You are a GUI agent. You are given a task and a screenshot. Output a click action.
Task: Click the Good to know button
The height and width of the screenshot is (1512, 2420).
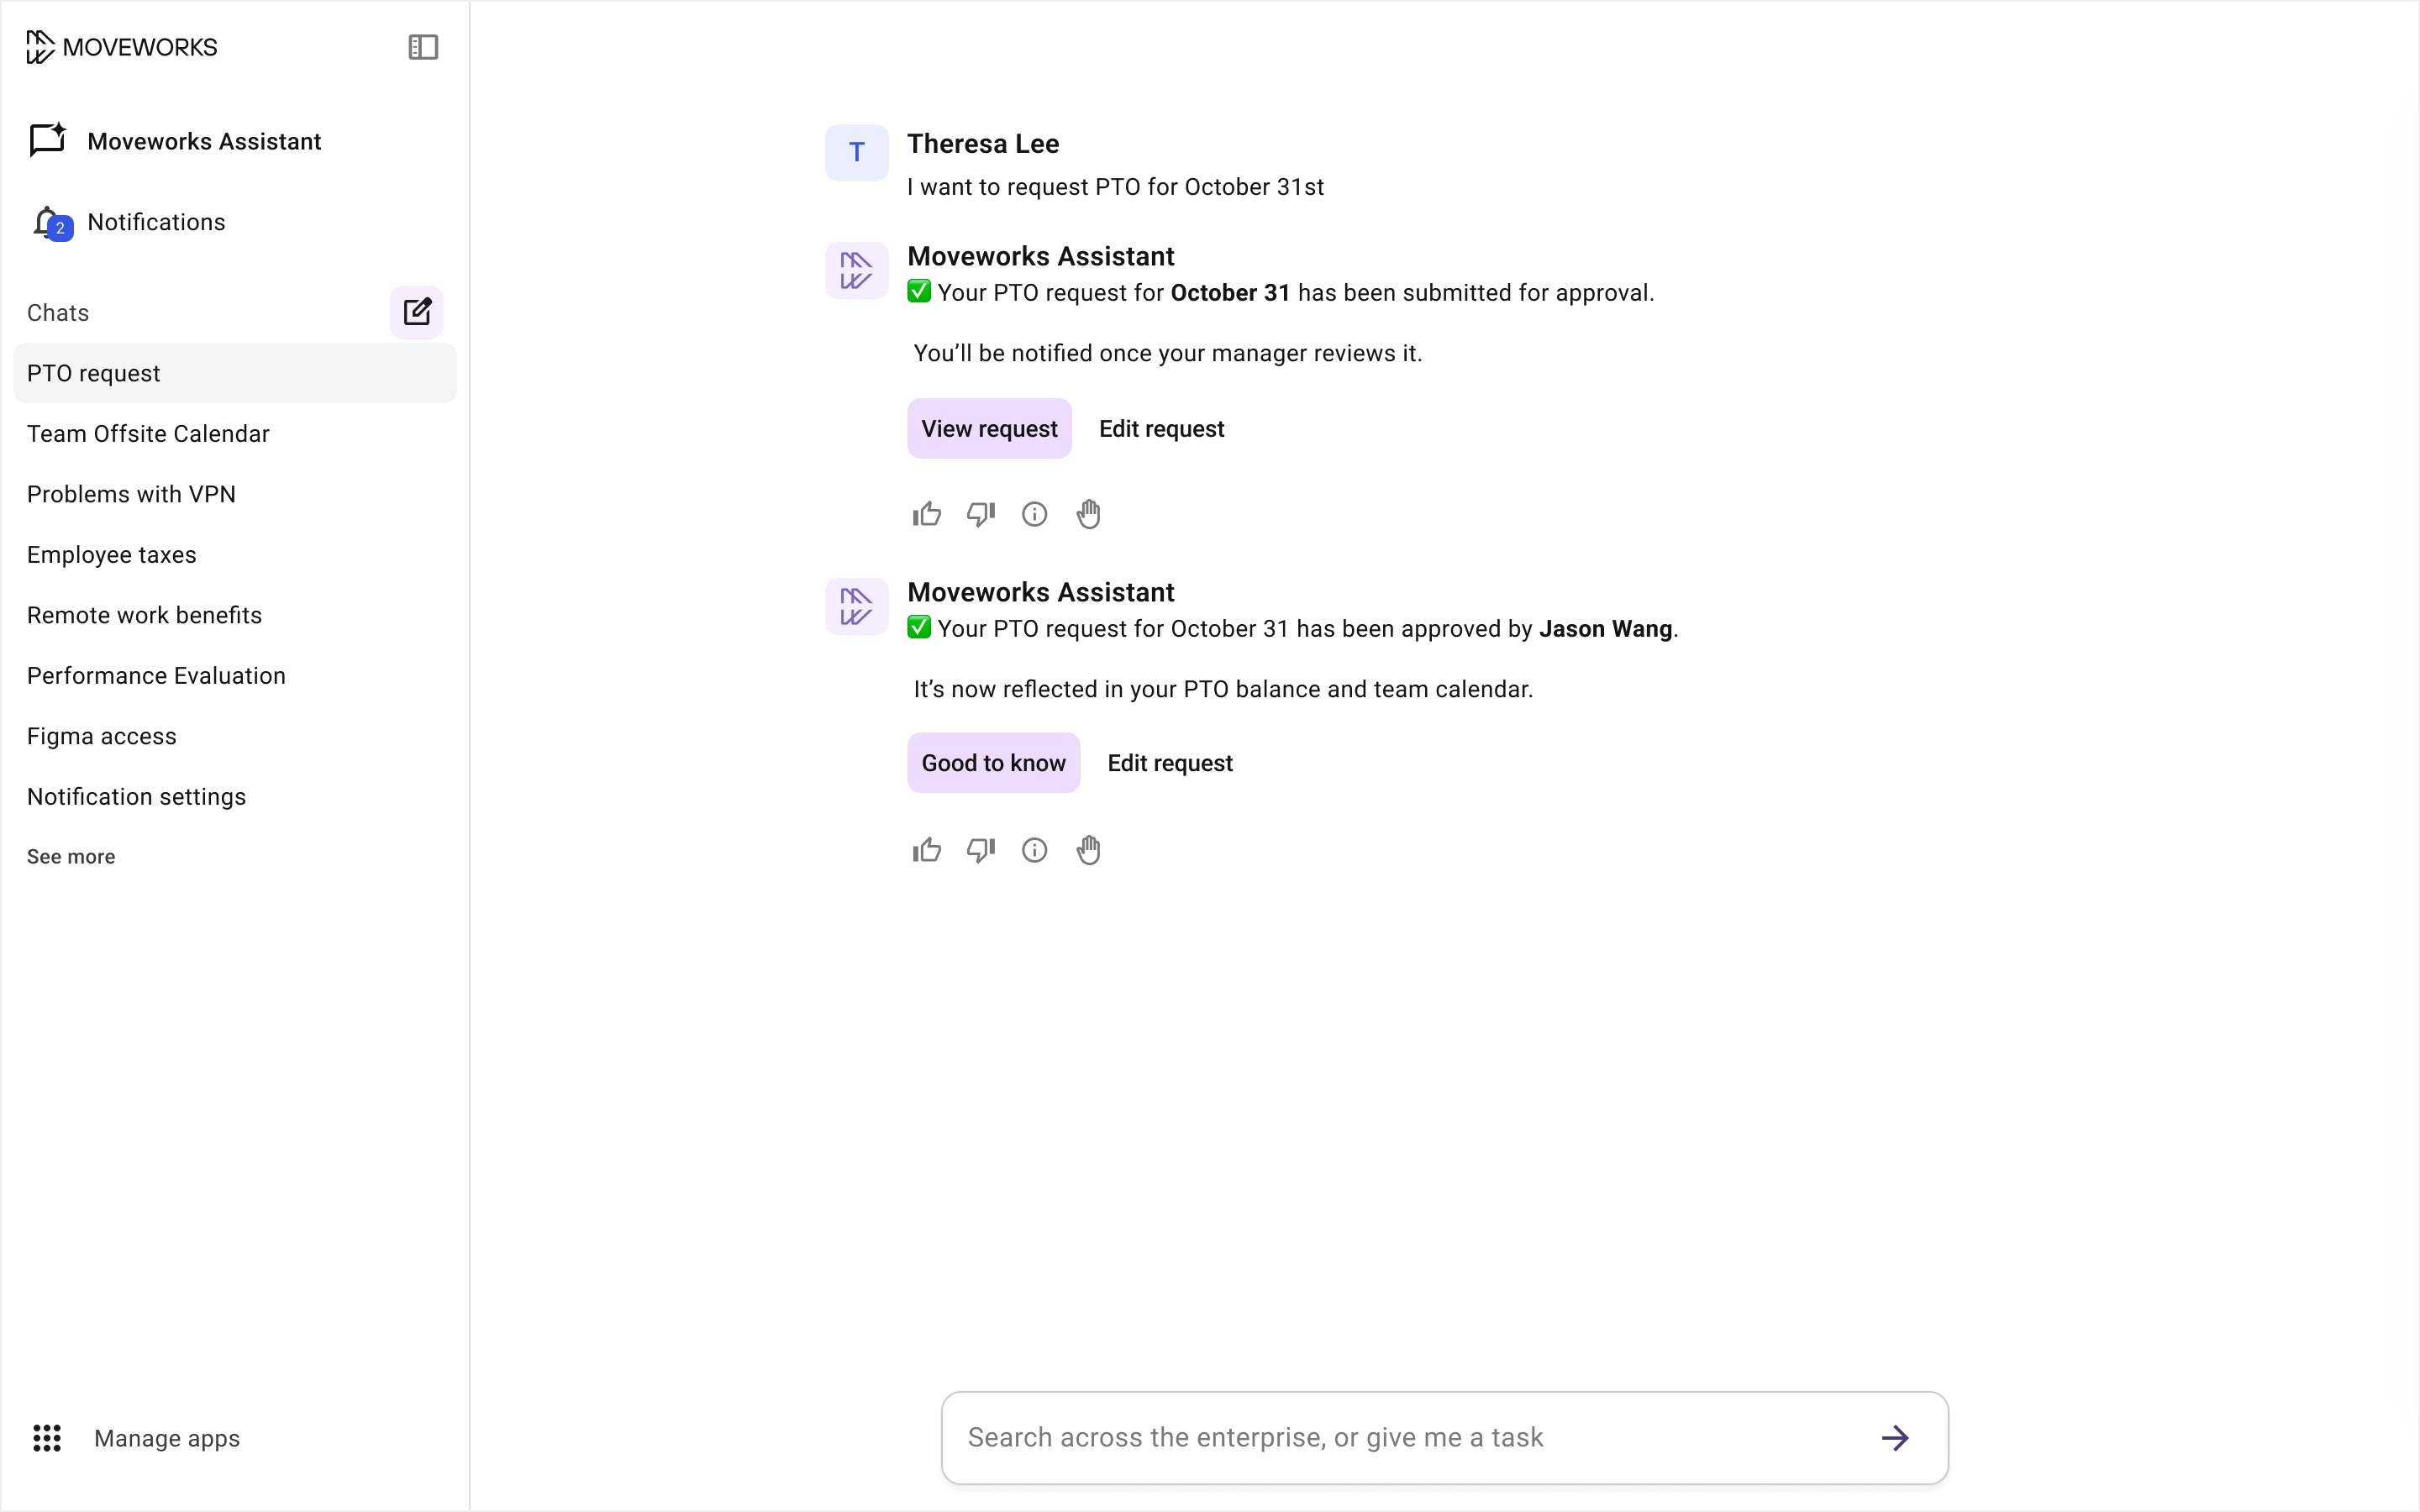pos(992,763)
